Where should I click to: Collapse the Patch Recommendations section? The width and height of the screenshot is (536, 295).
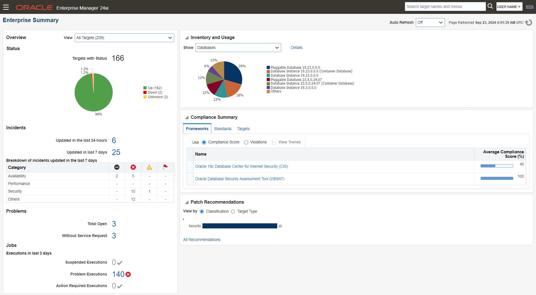[x=187, y=202]
